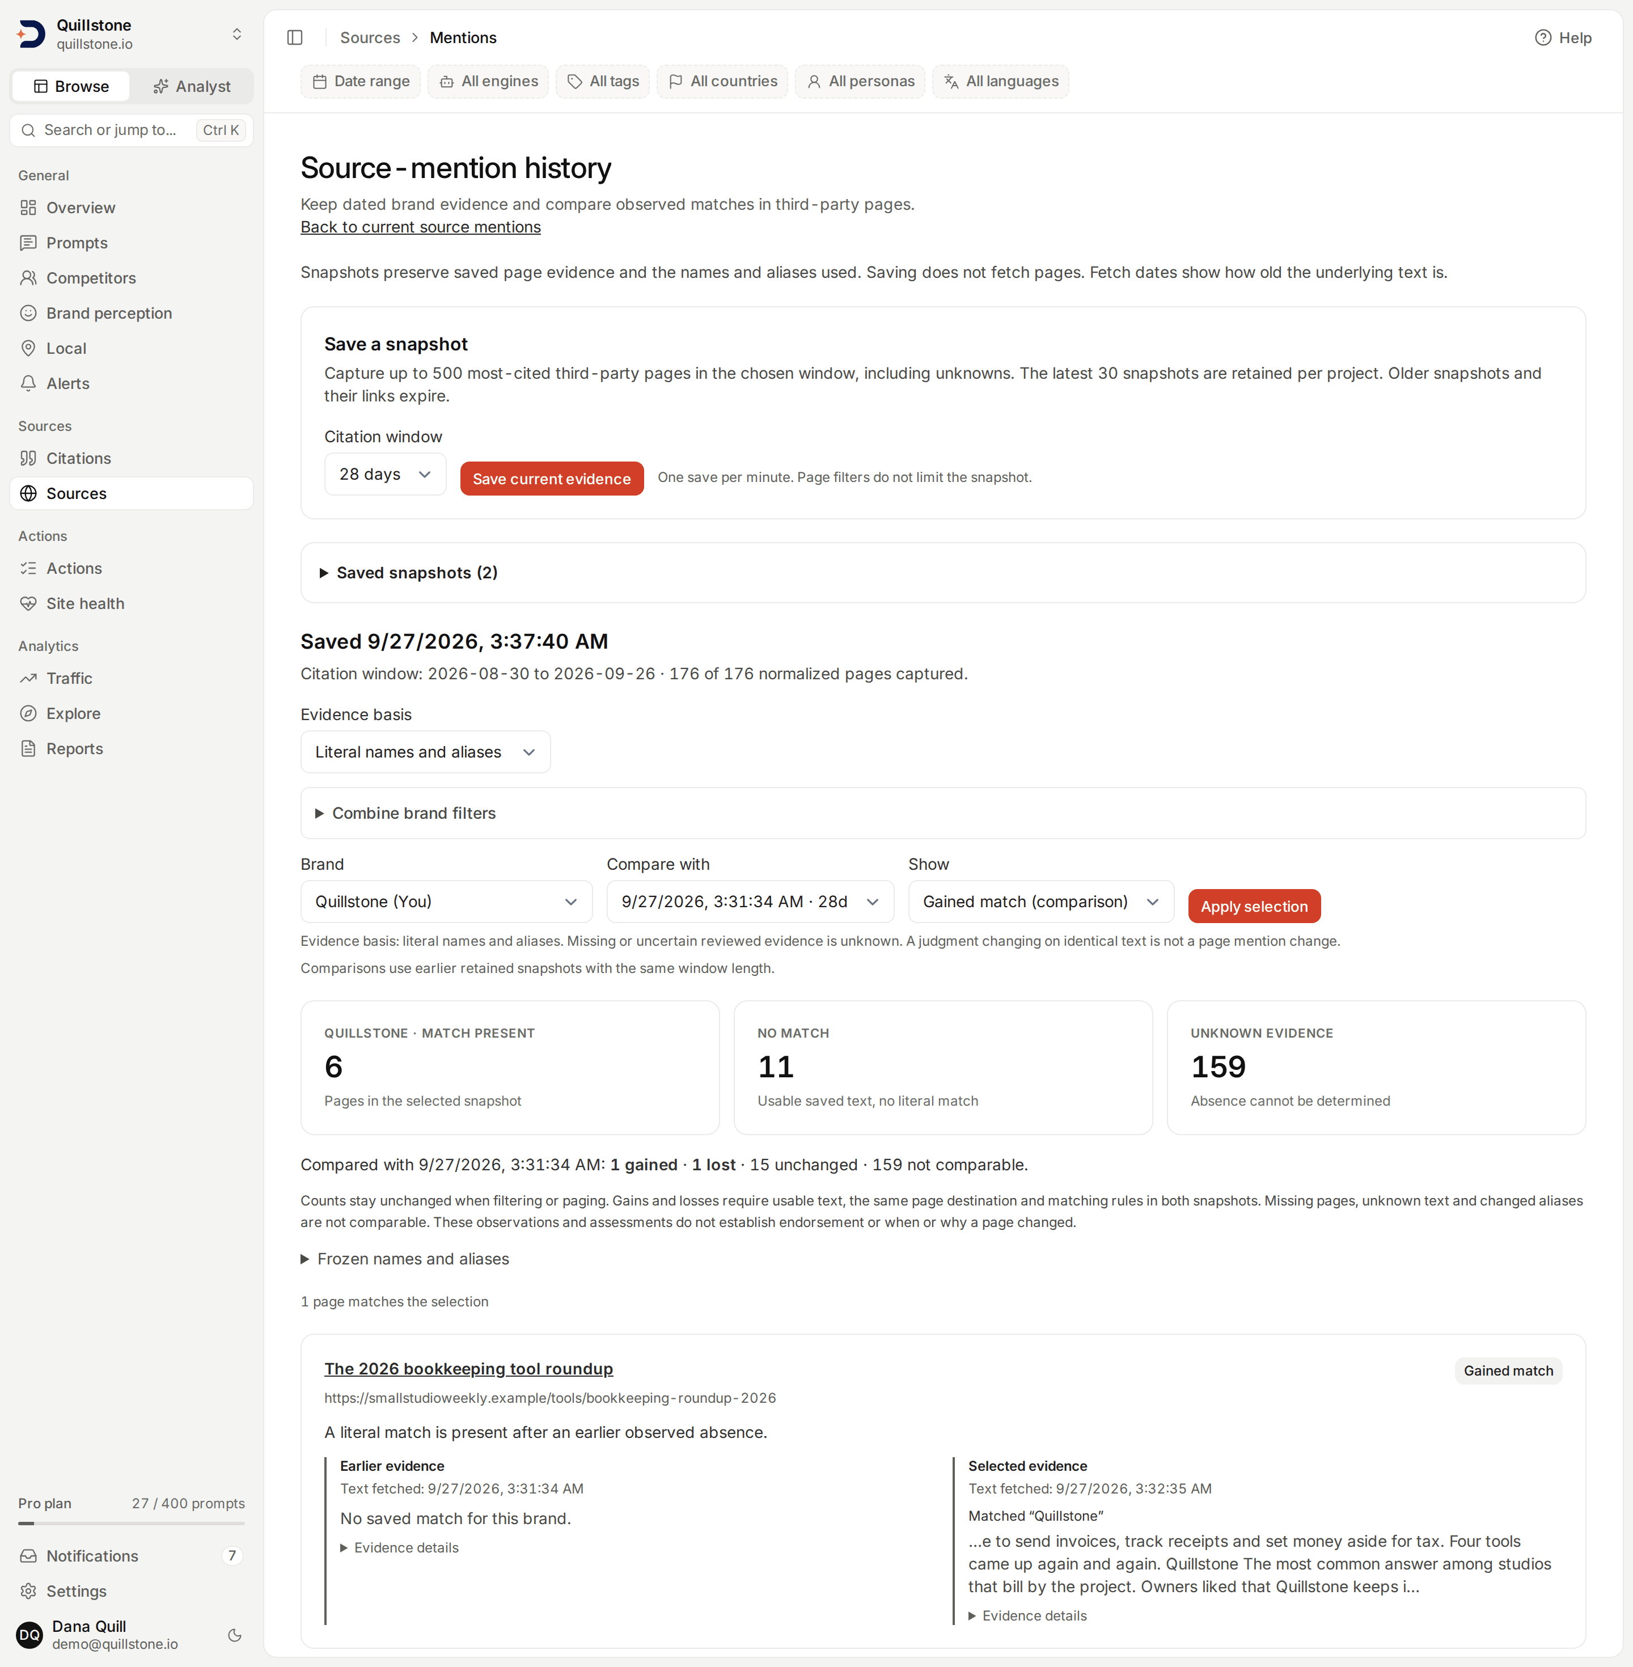The height and width of the screenshot is (1667, 1633).
Task: Go to Prompts in sidebar
Action: pyautogui.click(x=131, y=243)
